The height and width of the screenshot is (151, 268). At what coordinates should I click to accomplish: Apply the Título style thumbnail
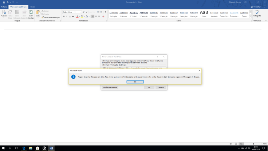pyautogui.click(x=204, y=14)
